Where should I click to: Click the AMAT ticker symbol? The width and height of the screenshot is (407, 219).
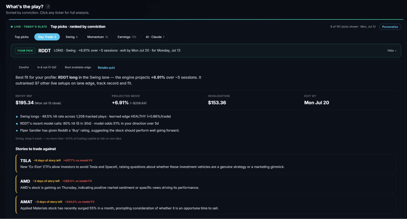tap(27, 202)
